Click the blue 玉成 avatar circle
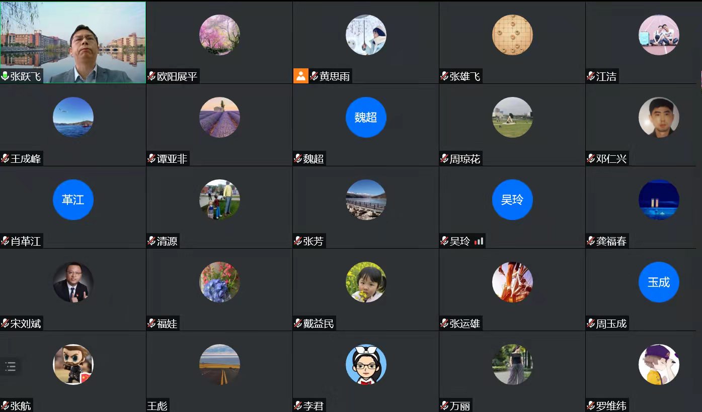The width and height of the screenshot is (702, 412). [659, 282]
